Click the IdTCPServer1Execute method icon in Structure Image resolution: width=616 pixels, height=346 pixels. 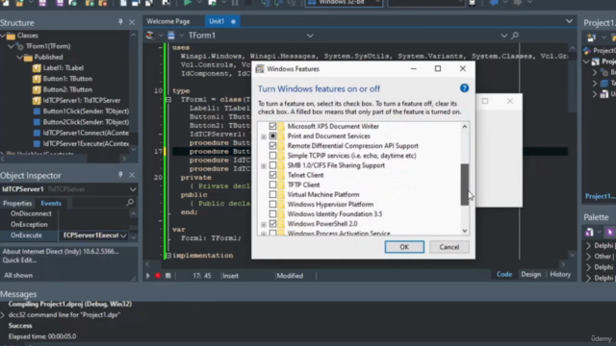pyautogui.click(x=37, y=144)
